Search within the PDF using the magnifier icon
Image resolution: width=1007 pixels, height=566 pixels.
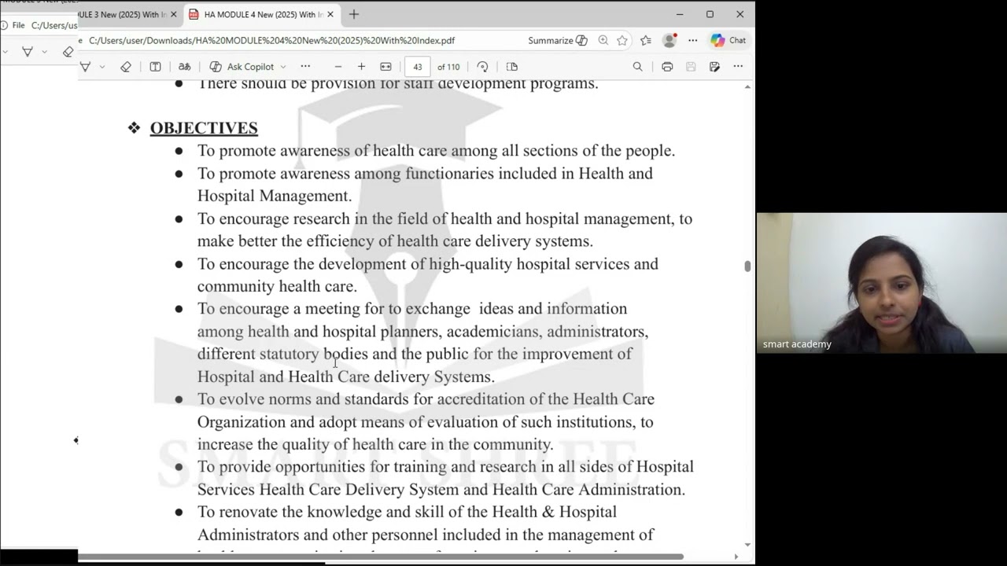click(x=638, y=67)
